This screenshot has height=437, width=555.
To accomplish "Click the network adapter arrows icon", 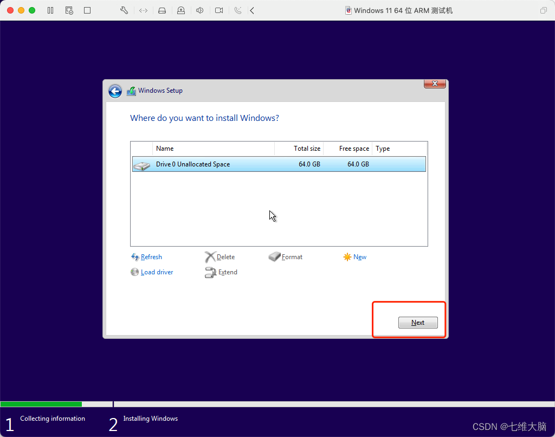I will pos(143,11).
